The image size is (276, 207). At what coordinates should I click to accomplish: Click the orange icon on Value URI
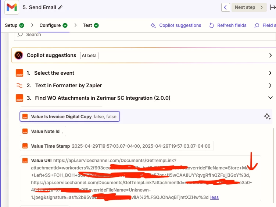[25, 161]
